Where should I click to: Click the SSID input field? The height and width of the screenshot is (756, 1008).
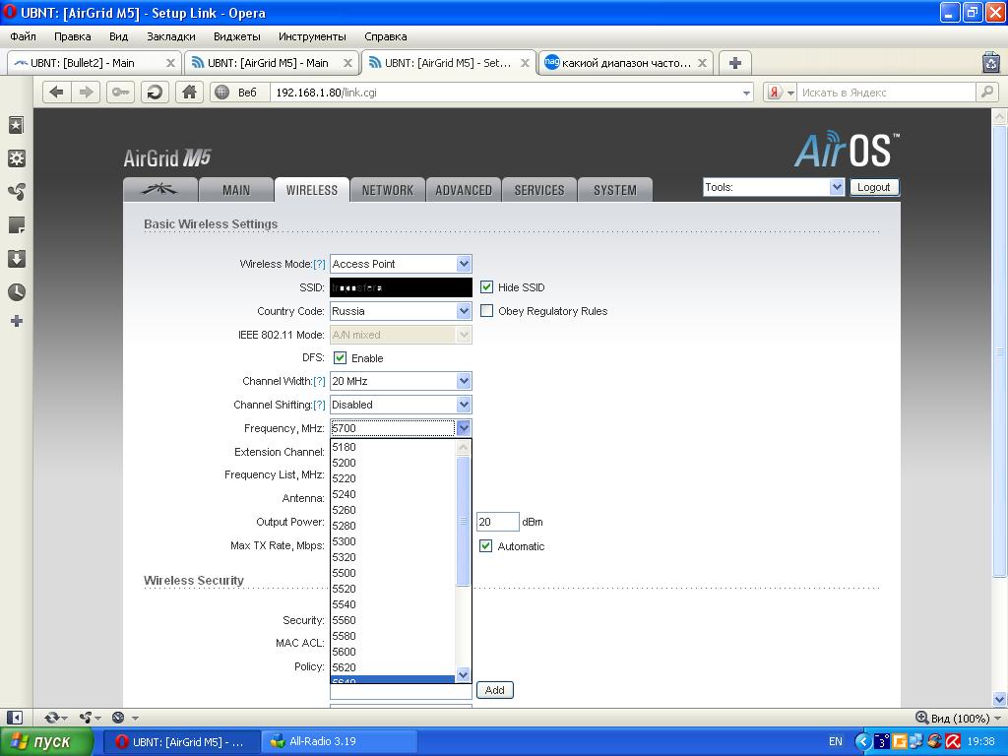[x=402, y=287]
